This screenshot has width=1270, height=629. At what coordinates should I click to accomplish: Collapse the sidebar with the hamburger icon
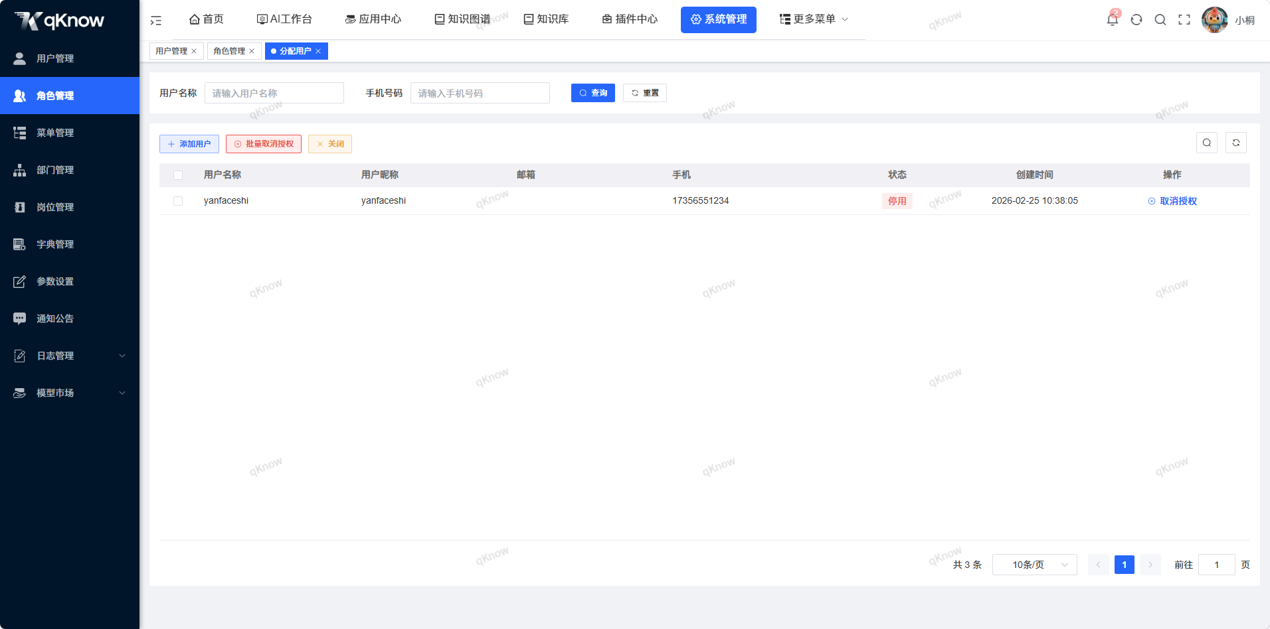(x=156, y=21)
